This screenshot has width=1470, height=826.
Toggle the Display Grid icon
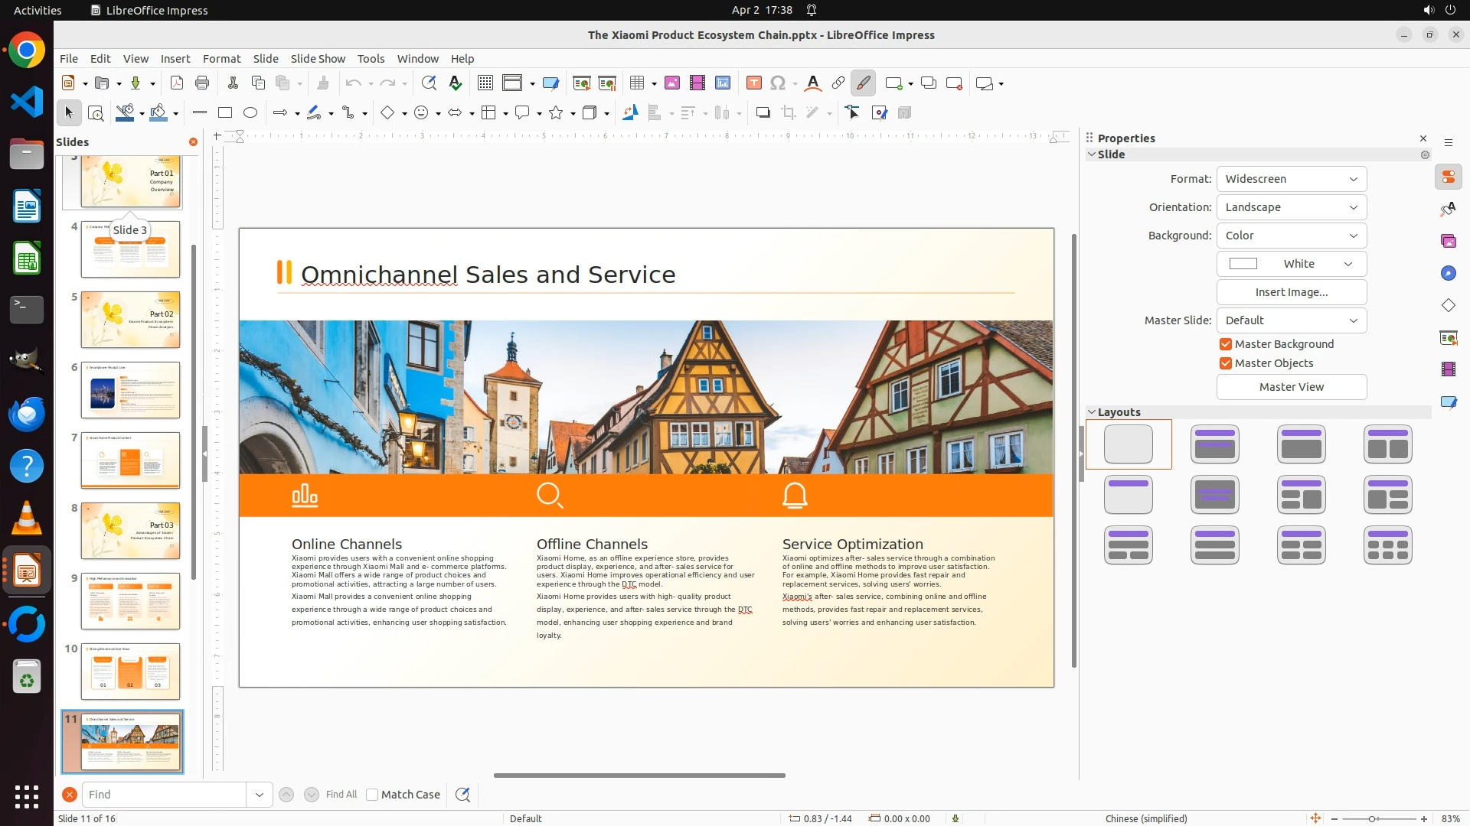(485, 83)
